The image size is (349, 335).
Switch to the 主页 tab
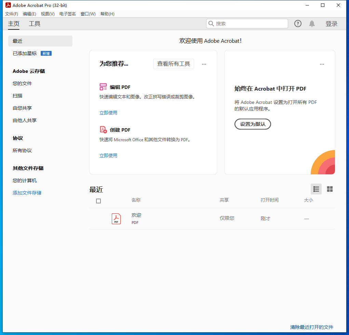point(14,24)
